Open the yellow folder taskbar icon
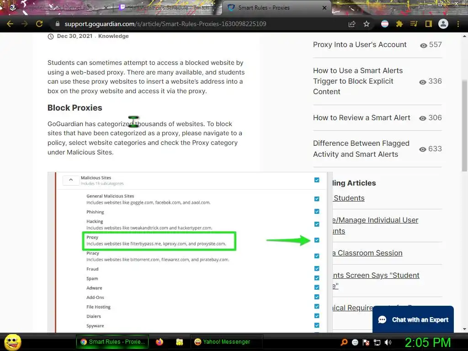 coord(179,342)
